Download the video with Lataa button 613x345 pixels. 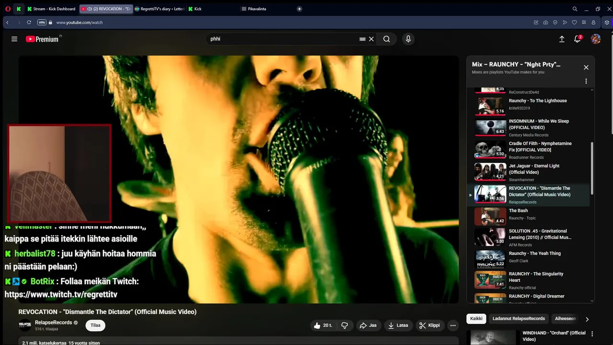point(398,325)
